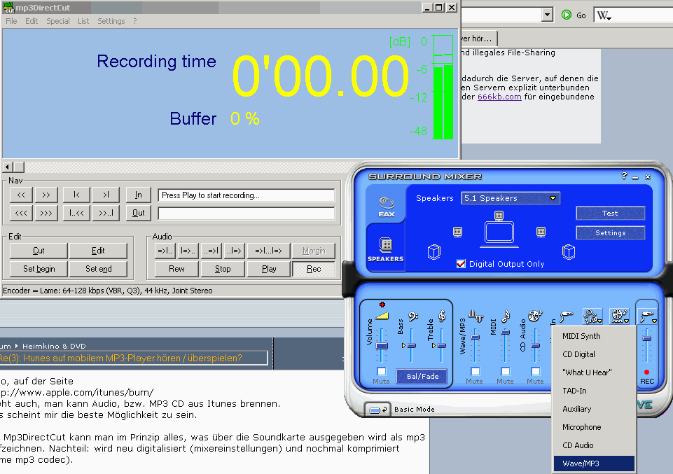Click the horizontal scrollbar left arrow in mp3DirectCut
This screenshot has height=474, width=673.
coord(7,167)
